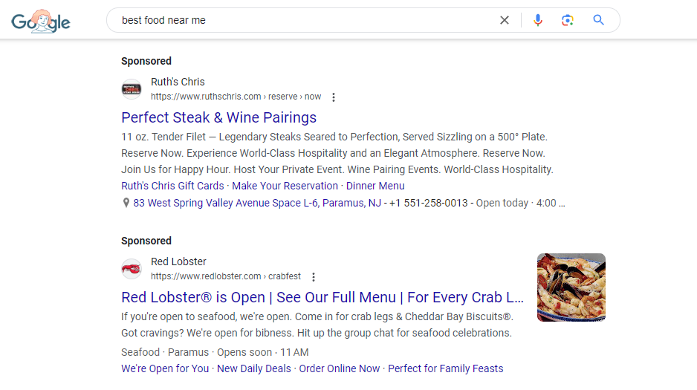
Task: Open the Paramus NJ address link
Action: pyautogui.click(x=257, y=203)
